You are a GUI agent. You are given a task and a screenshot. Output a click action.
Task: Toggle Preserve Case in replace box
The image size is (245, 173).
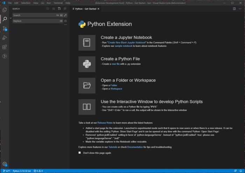[61, 21]
